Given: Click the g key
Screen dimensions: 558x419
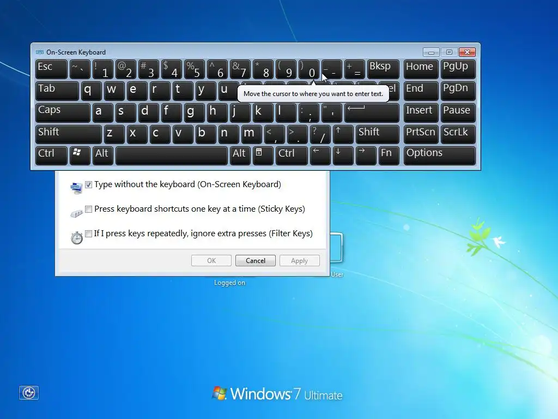Looking at the screenshot, I should 195,112.
